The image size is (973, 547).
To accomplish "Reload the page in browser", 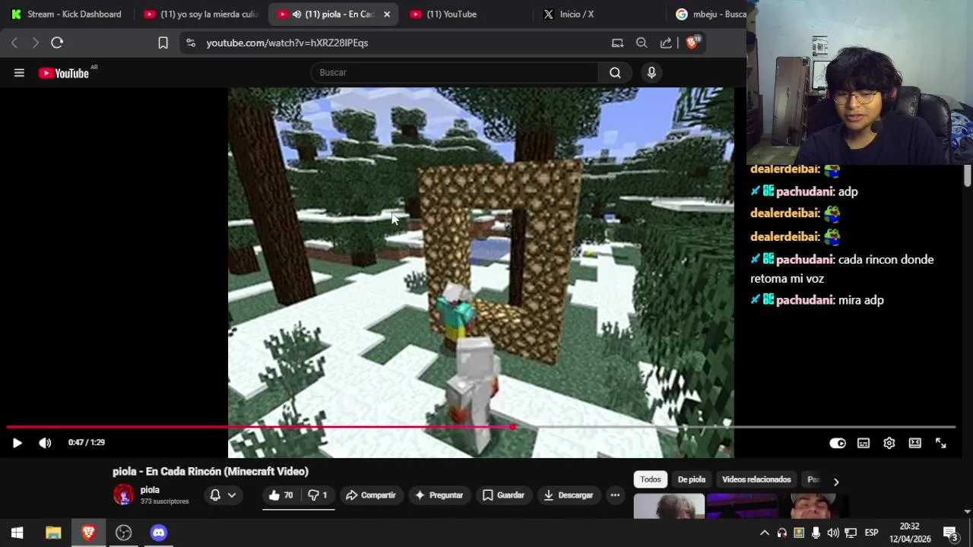I will tap(57, 43).
